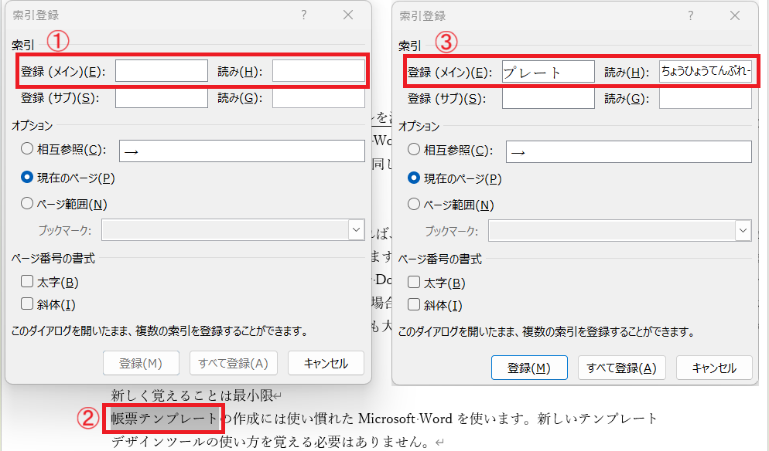This screenshot has width=769, height=451.
Task: Select the 相互参照(C) radio button in dialog ①
Action: click(27, 151)
